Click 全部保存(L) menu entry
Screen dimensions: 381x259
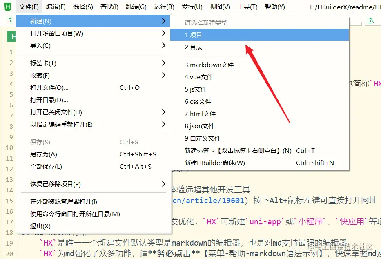point(93,166)
